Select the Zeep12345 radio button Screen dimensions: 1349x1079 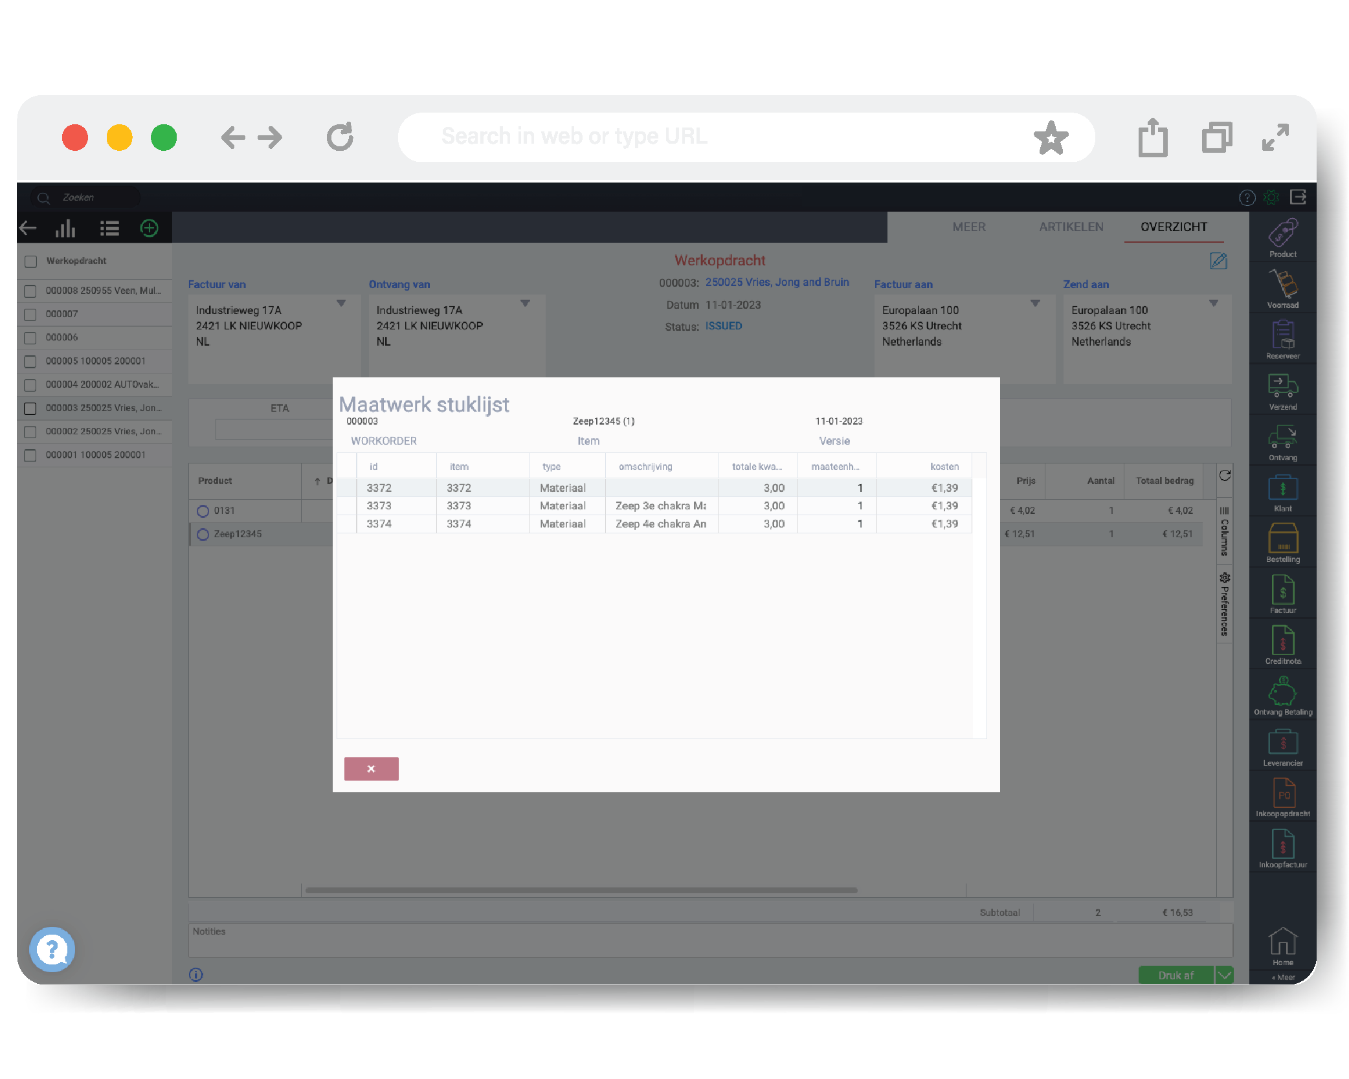point(203,535)
